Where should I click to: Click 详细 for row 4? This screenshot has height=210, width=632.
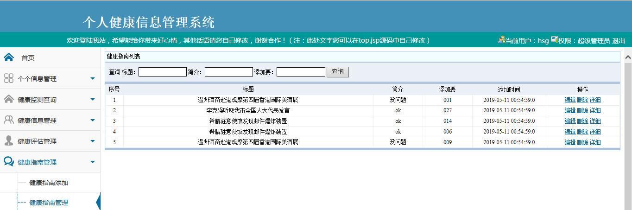595,132
